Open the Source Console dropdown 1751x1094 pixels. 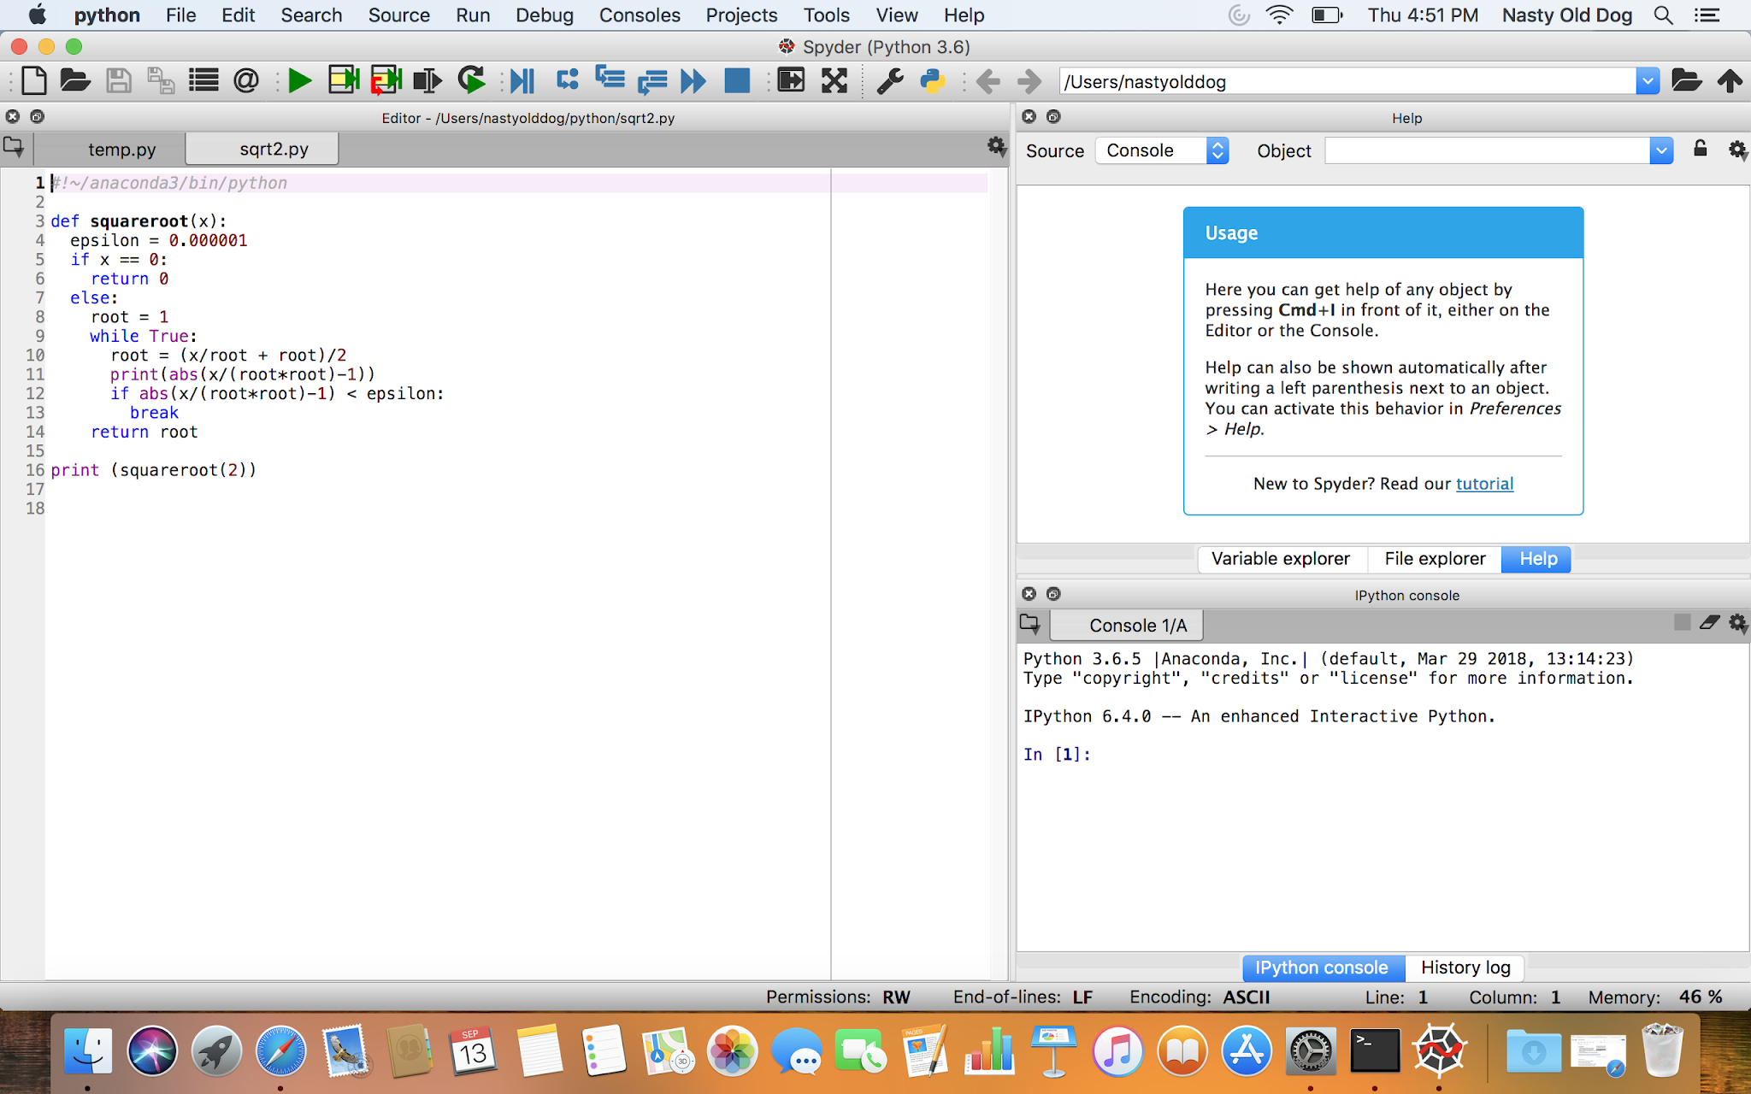[x=1163, y=150]
